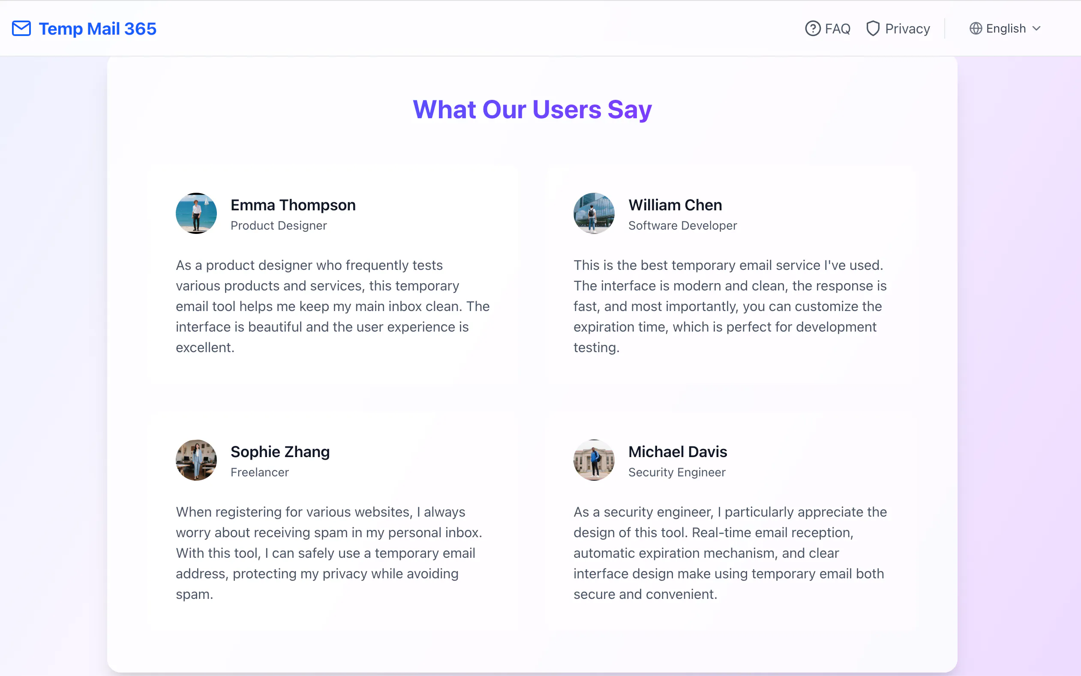The image size is (1081, 676).
Task: Select William Chen's avatar photo
Action: click(x=594, y=213)
